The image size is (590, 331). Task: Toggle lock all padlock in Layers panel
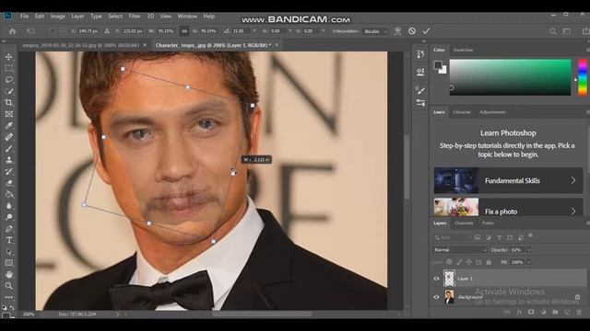(x=489, y=262)
